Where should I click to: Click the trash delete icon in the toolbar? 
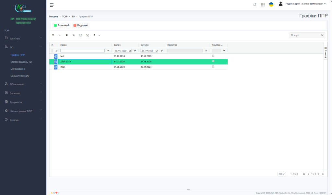tap(67, 35)
